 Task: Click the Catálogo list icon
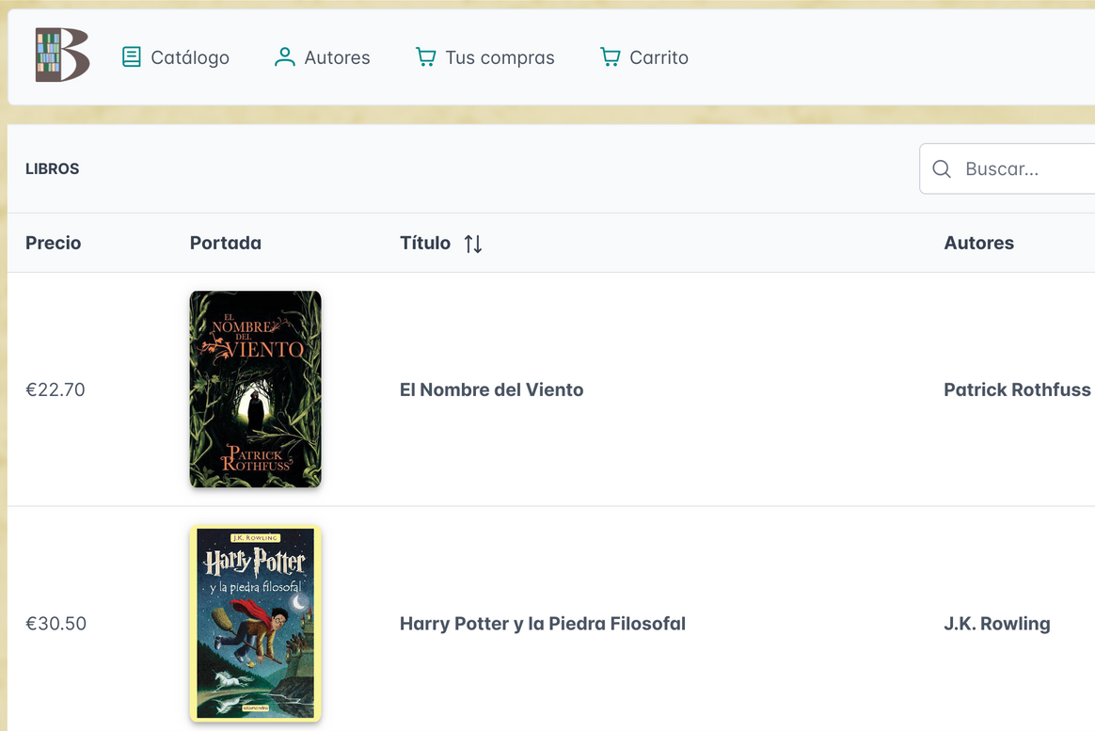click(x=132, y=56)
